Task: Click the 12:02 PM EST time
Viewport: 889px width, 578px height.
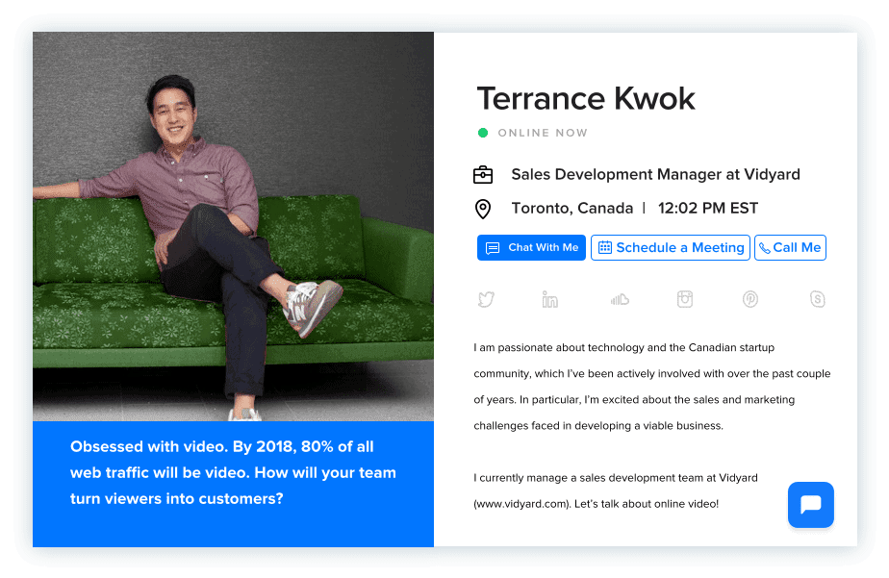Action: 707,209
